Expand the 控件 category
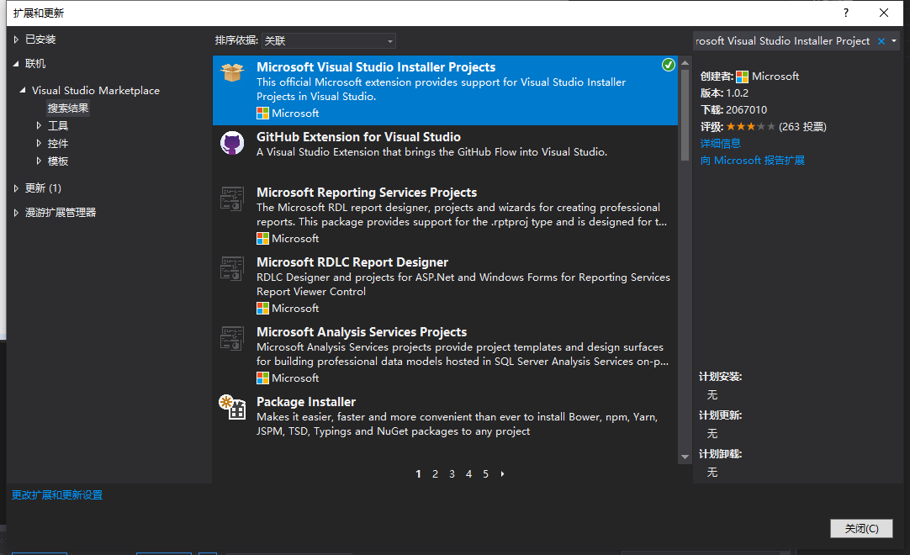 (39, 144)
